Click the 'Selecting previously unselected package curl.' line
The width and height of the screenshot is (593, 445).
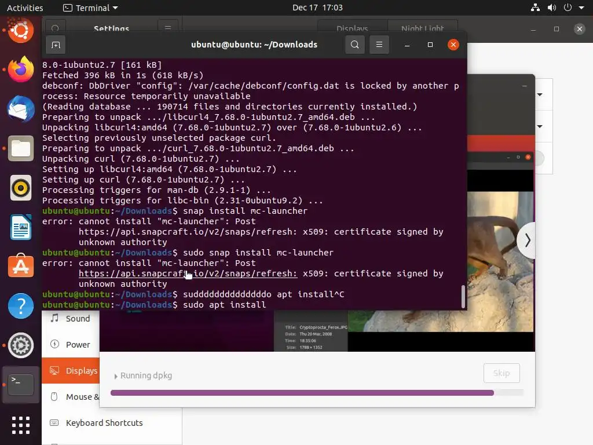(159, 138)
